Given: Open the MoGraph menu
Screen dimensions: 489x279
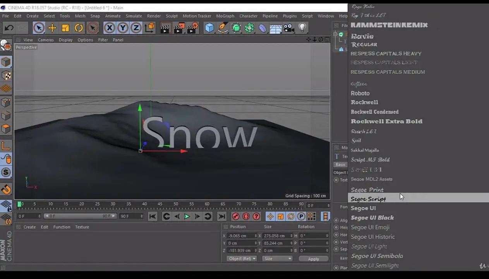Looking at the screenshot, I should 225,16.
